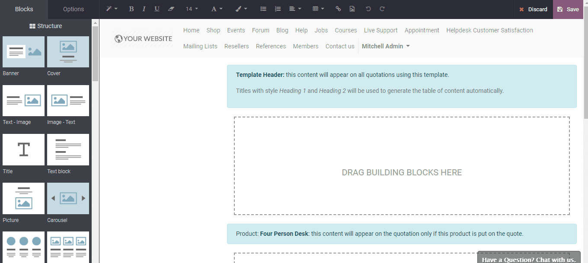Viewport: 588px width, 263px height.
Task: Switch to the Options tab
Action: click(x=73, y=9)
